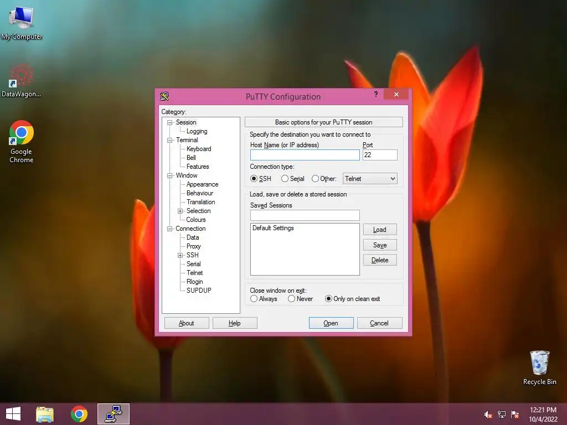Open the Behaviour category
The width and height of the screenshot is (567, 425).
pyautogui.click(x=199, y=193)
